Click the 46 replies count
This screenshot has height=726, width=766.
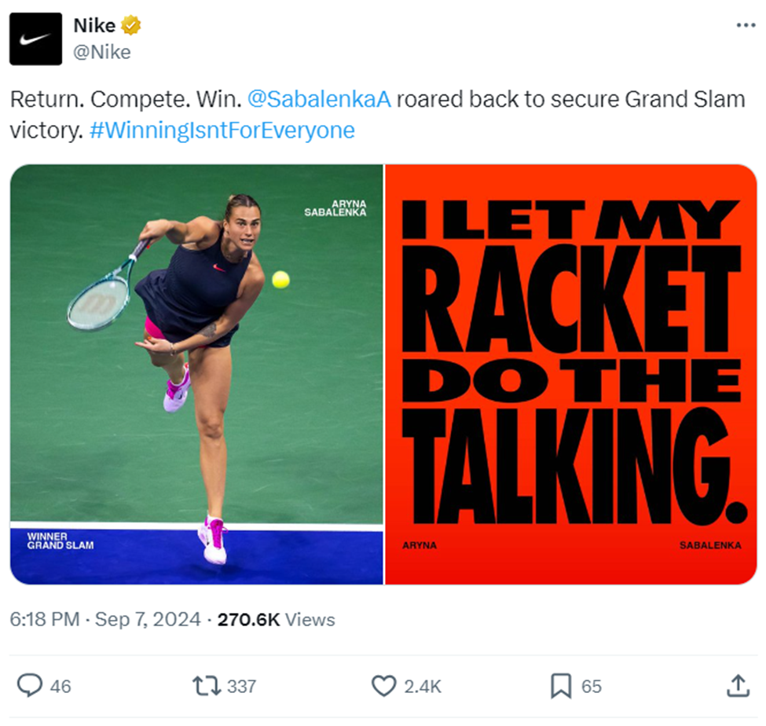60,687
